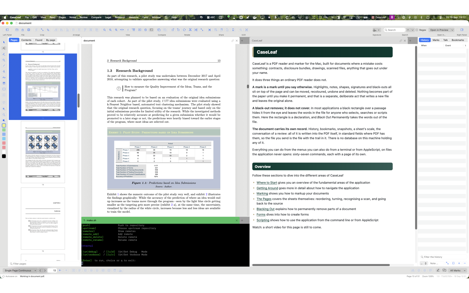Screen dimensions: 469x293
Task: Click the print icon in File group
Action: [x=28, y=30]
